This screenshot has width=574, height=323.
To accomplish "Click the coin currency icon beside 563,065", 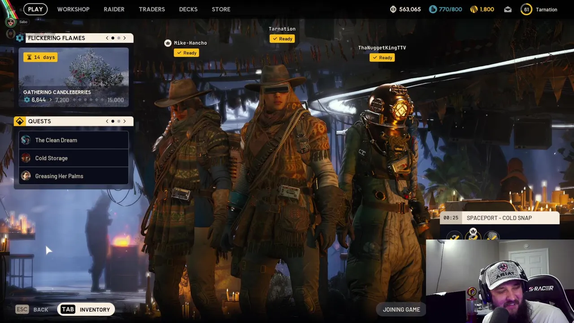I will [393, 9].
